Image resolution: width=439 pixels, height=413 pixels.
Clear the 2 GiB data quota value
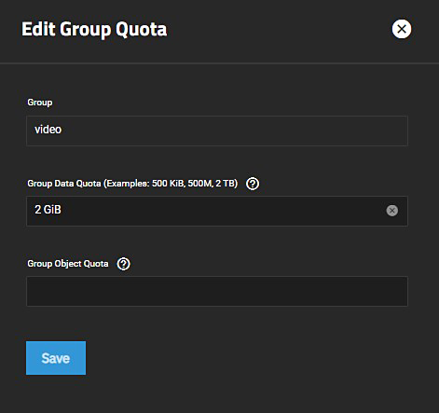[x=392, y=211]
